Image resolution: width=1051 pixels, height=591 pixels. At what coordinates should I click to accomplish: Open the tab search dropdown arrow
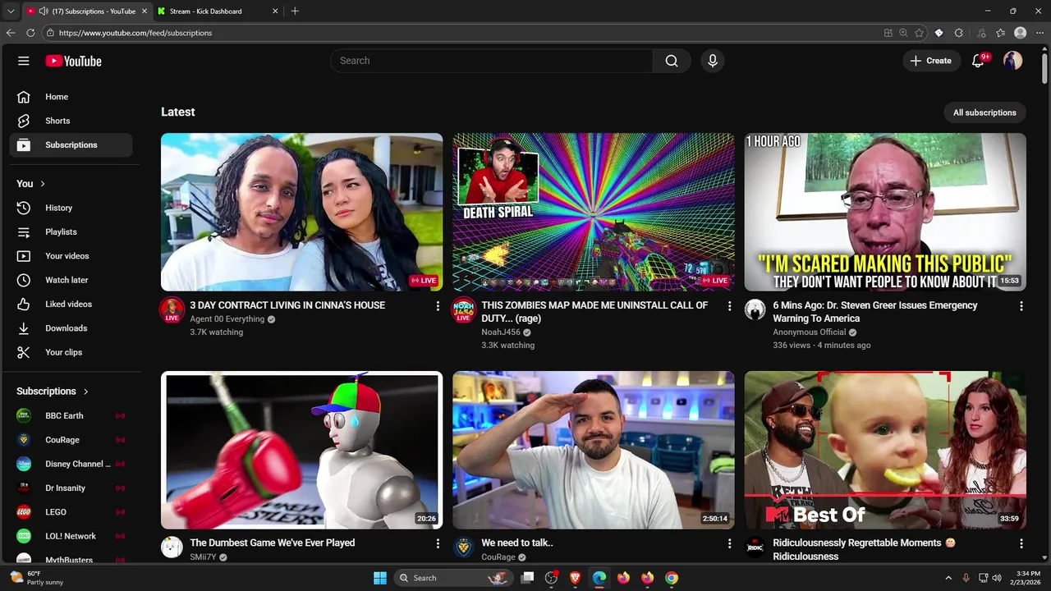11,11
